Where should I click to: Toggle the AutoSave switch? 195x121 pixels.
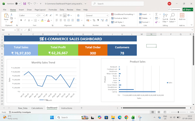(x=18, y=4)
